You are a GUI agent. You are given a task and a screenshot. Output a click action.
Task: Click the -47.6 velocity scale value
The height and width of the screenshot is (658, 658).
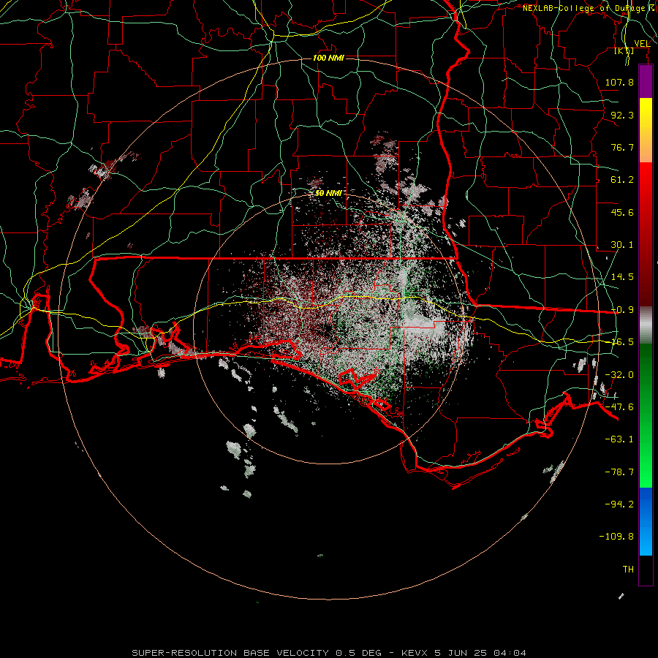point(619,407)
